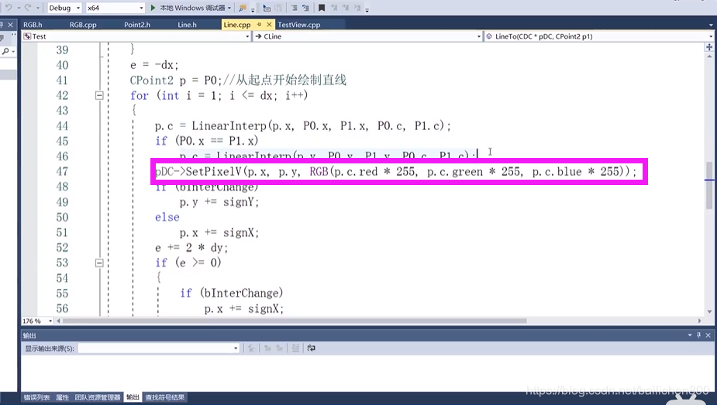This screenshot has height=405, width=717.
Task: Open the debugger target dropdown arrow
Action: point(229,9)
